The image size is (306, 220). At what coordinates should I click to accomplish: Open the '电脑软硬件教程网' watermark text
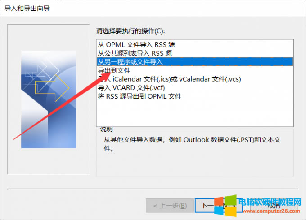tap(270, 203)
